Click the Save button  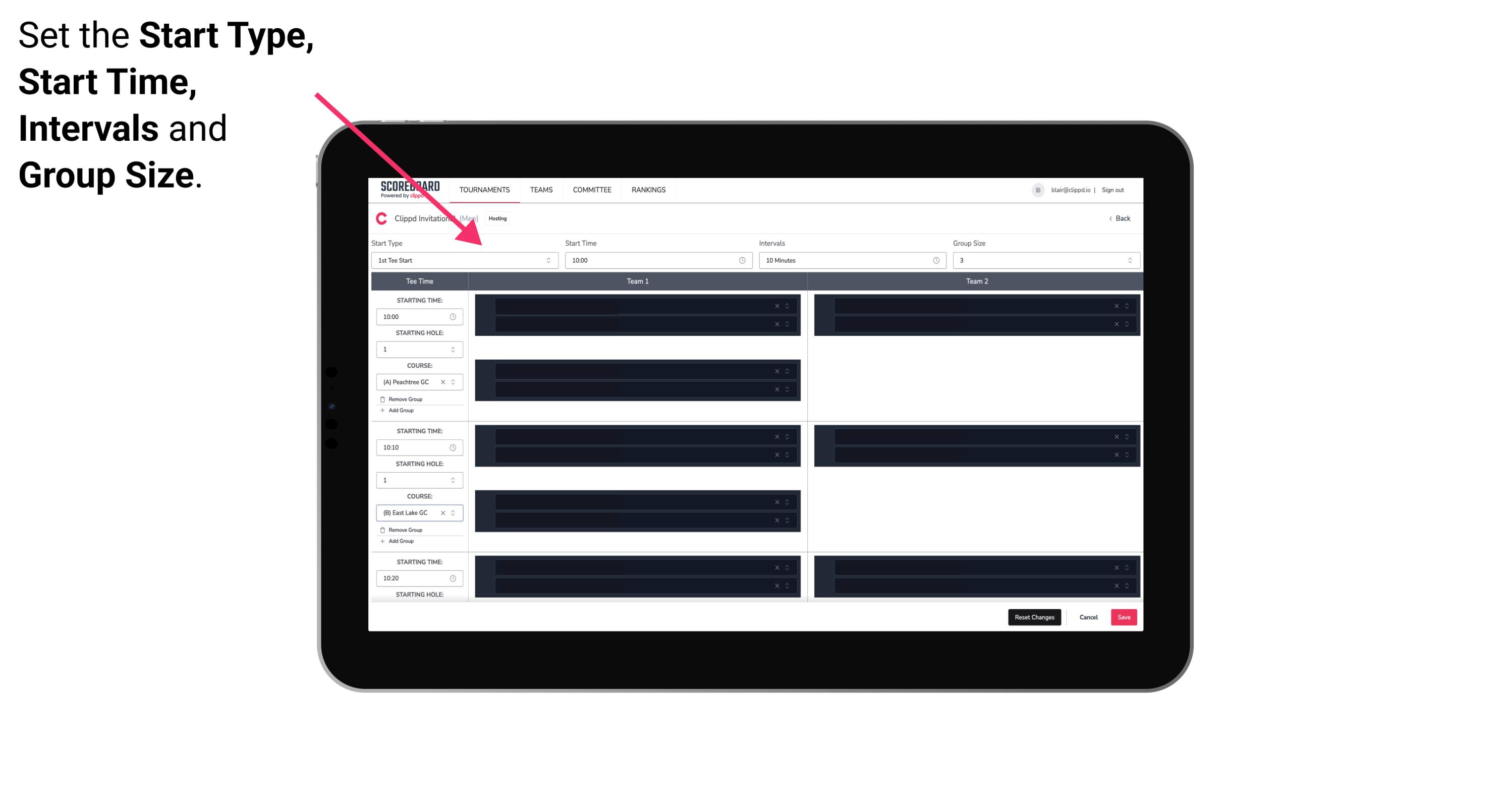(x=1124, y=616)
